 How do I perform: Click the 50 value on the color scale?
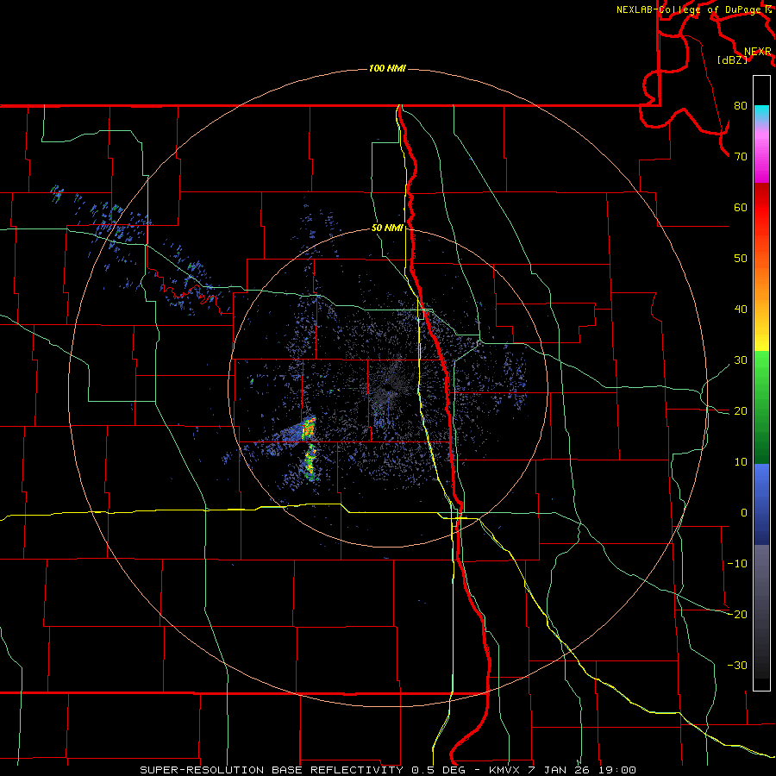coord(741,259)
